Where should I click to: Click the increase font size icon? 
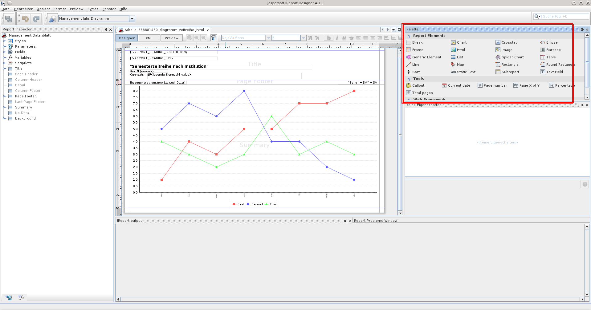pyautogui.click(x=310, y=38)
